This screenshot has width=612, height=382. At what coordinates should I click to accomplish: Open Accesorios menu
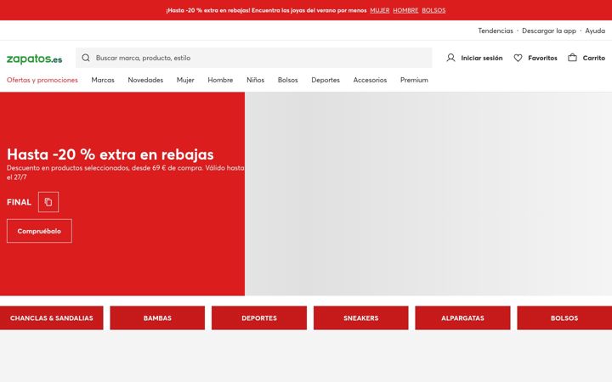pos(370,80)
